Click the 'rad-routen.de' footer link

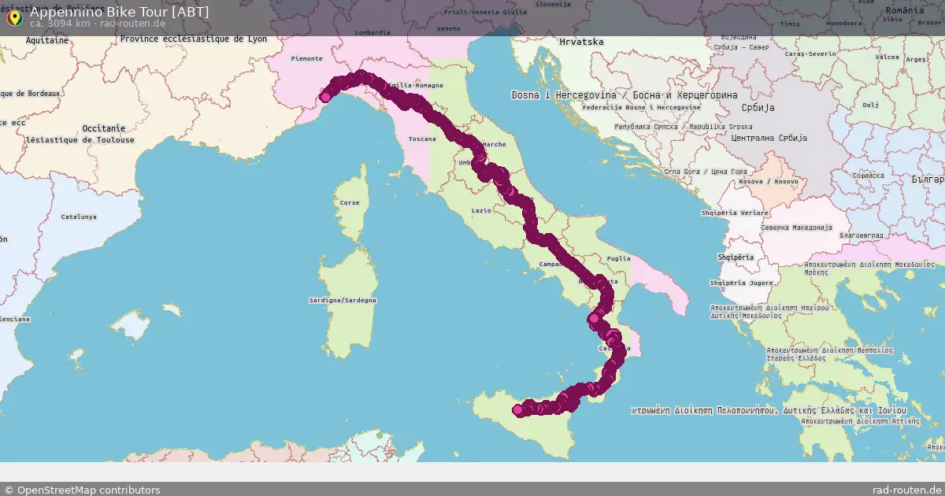[906, 490]
